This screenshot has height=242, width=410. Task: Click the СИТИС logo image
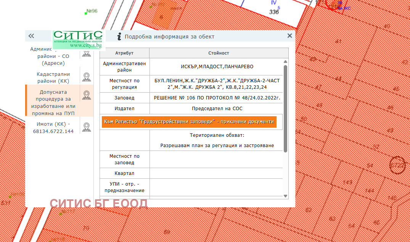pyautogui.click(x=78, y=39)
